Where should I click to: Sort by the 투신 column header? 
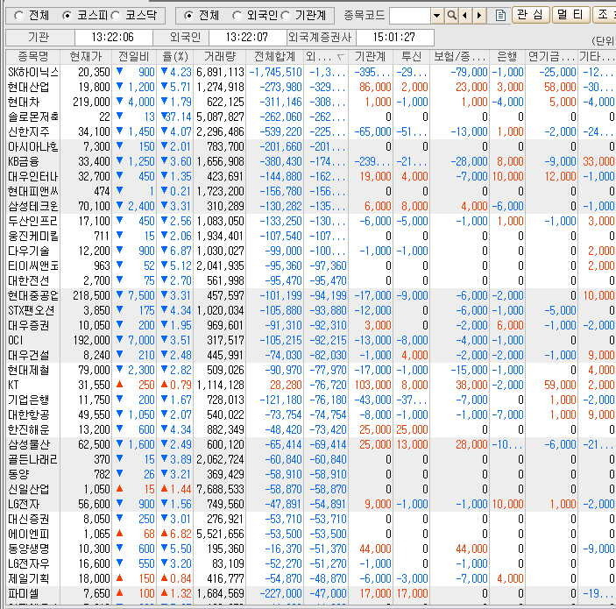point(411,57)
